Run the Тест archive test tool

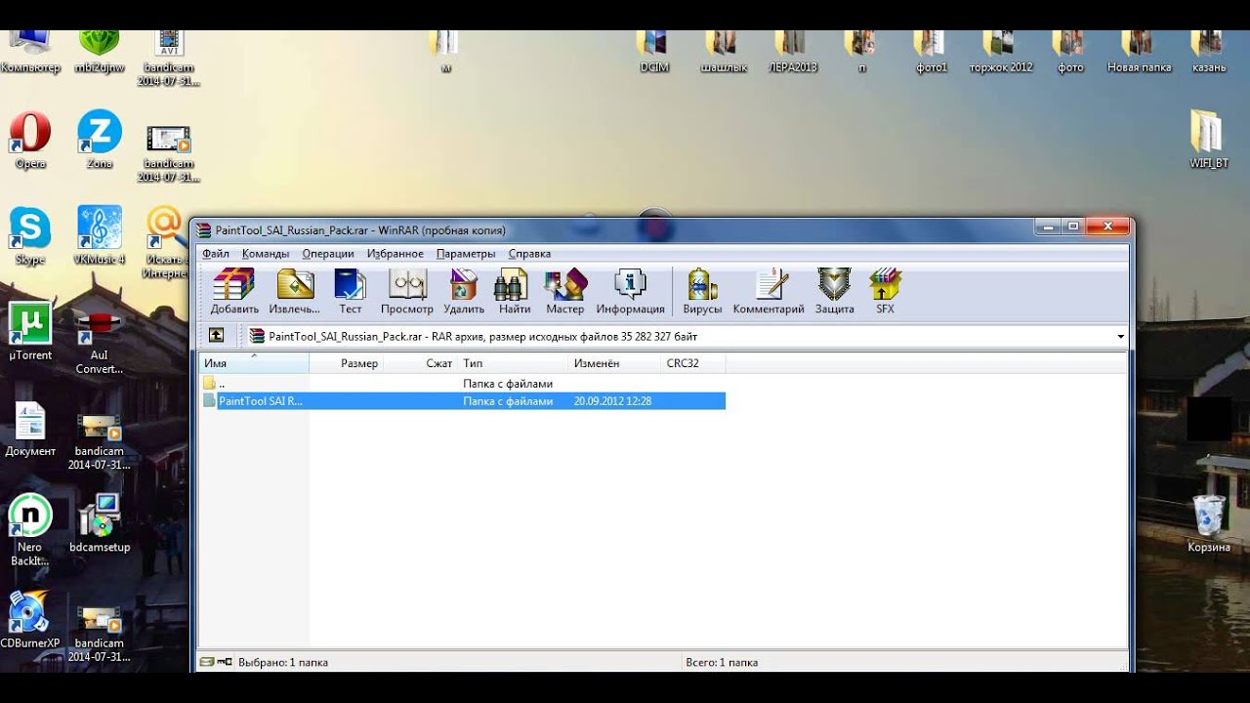pyautogui.click(x=350, y=291)
